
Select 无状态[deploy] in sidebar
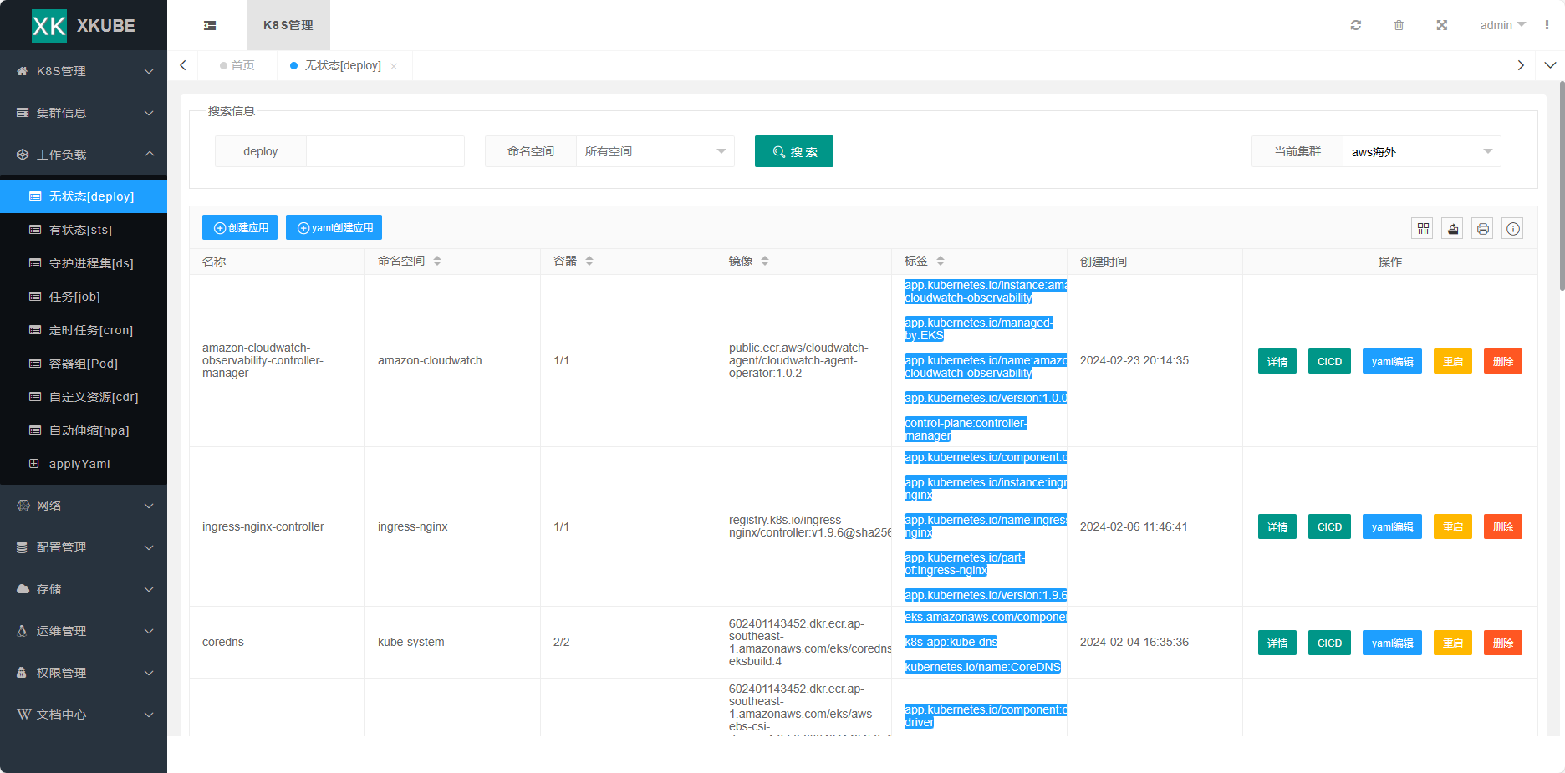click(x=84, y=196)
